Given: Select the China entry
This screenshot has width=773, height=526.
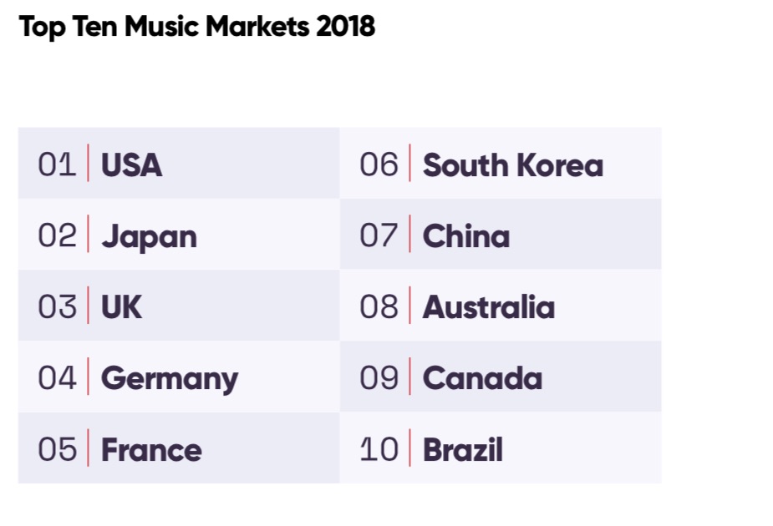Looking at the screenshot, I should 465,236.
